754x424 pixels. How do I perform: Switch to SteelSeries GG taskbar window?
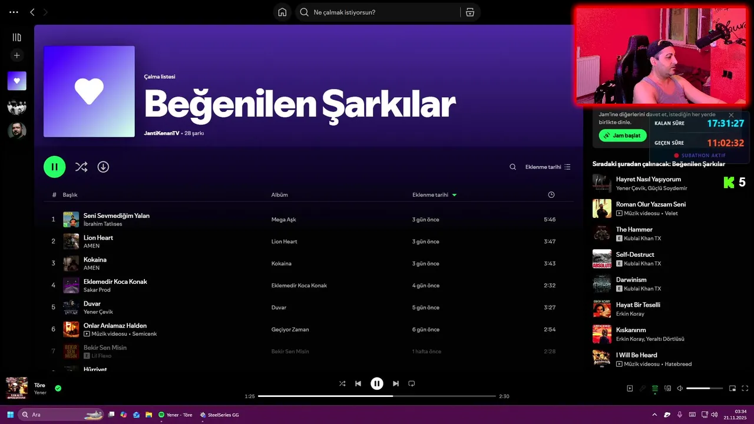click(219, 415)
